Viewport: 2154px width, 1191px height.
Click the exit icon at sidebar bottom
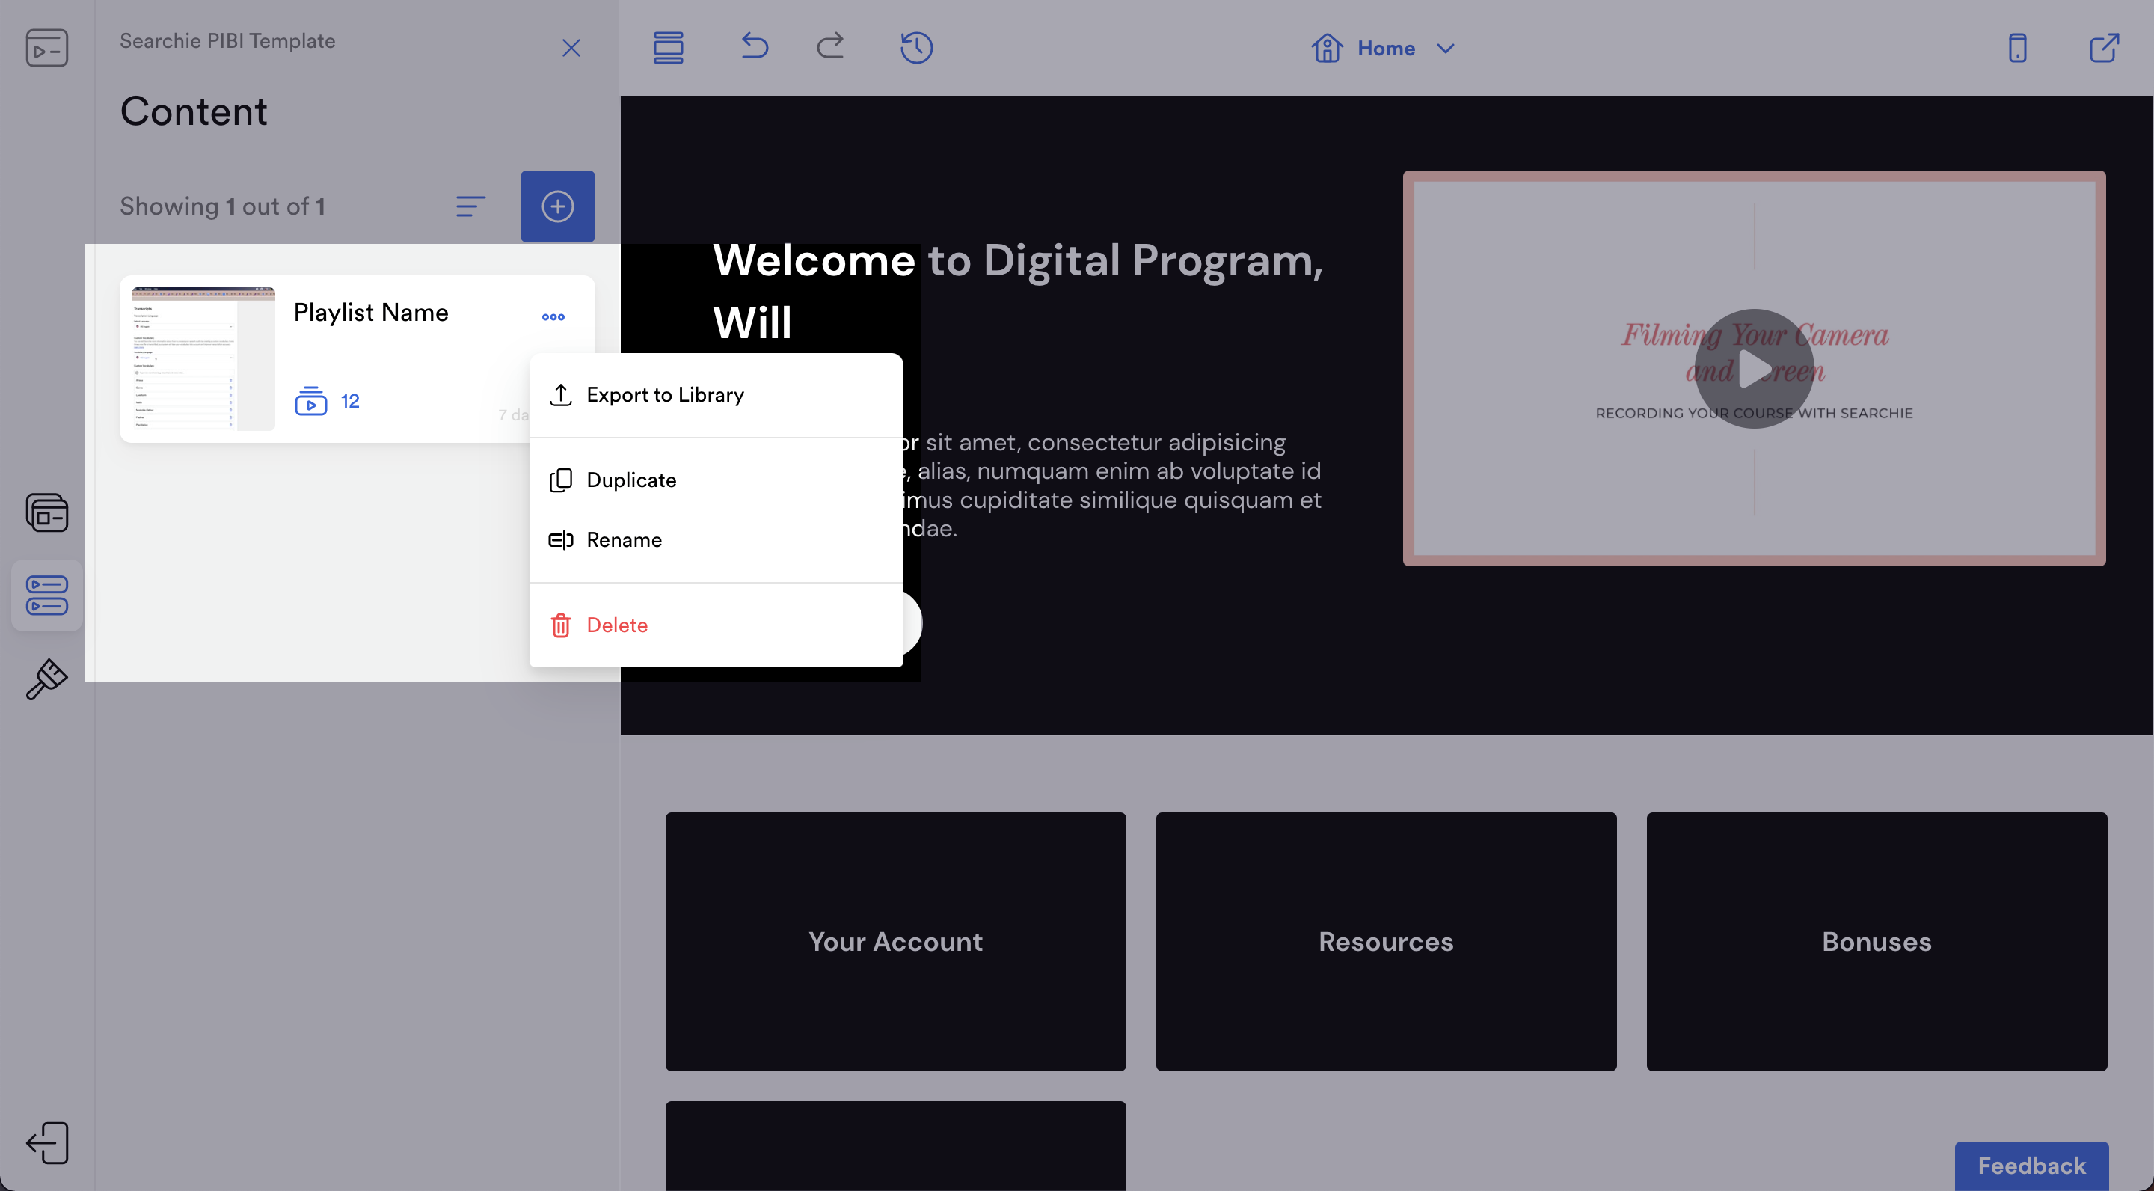pyautogui.click(x=47, y=1142)
